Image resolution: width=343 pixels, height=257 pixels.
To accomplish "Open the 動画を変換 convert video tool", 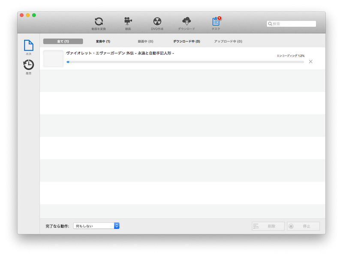I will tap(99, 24).
